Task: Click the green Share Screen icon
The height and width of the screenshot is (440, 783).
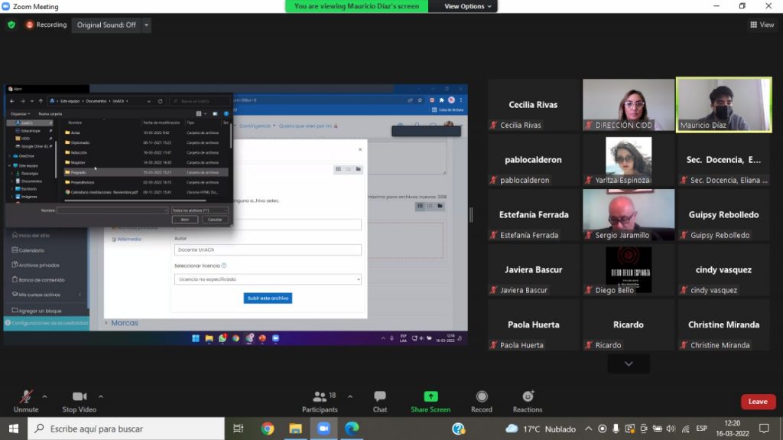Action: click(430, 401)
